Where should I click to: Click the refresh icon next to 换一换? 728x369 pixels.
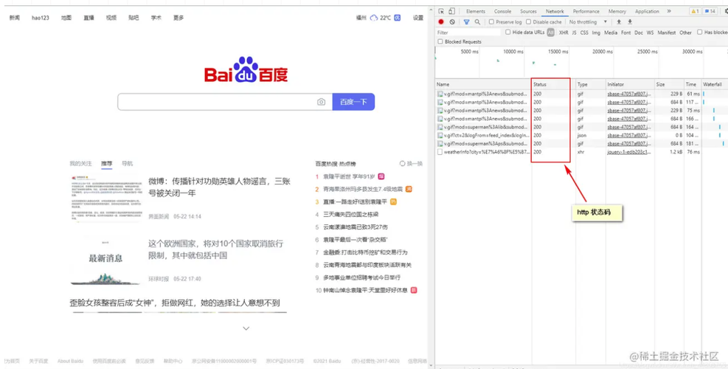[403, 164]
